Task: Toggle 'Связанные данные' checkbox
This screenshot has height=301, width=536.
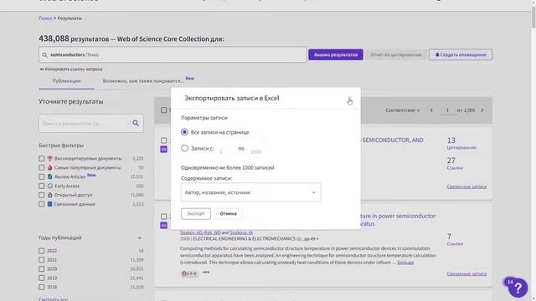Action: coord(41,204)
